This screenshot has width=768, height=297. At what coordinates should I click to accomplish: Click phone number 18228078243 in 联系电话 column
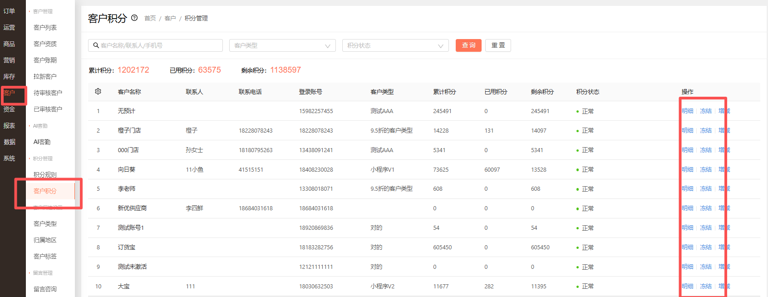coord(256,130)
